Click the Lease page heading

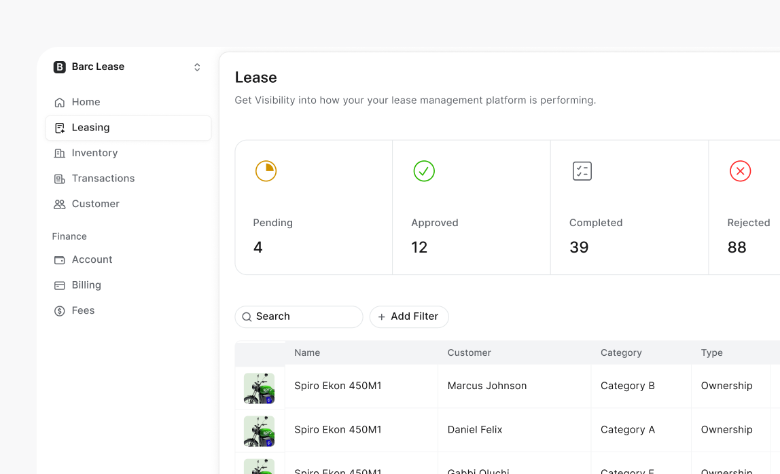tap(255, 77)
